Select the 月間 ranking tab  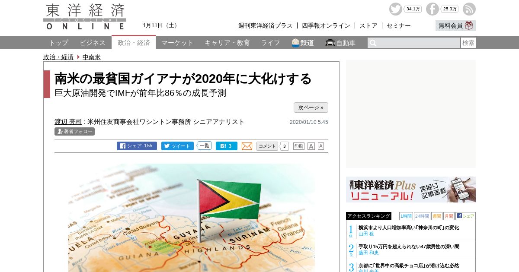[x=449, y=216]
